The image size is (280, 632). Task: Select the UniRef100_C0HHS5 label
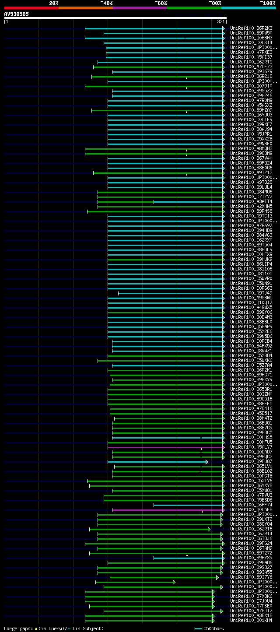coord(251,438)
